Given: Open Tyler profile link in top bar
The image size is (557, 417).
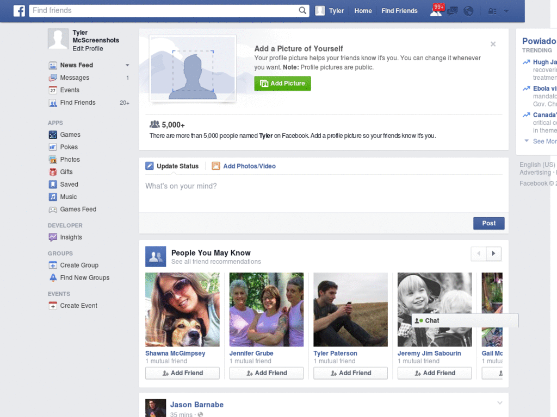Looking at the screenshot, I should 336,11.
